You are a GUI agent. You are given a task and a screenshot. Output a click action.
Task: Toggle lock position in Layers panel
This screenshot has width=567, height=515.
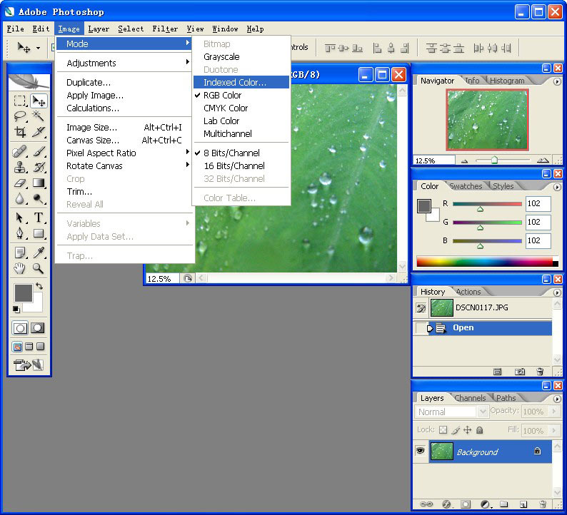coord(468,430)
